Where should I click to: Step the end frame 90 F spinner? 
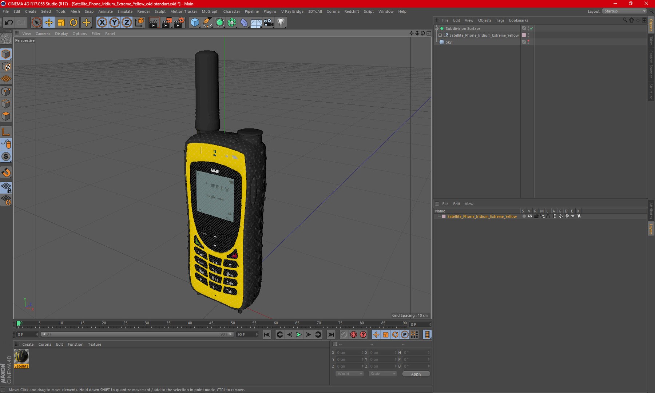[257, 334]
